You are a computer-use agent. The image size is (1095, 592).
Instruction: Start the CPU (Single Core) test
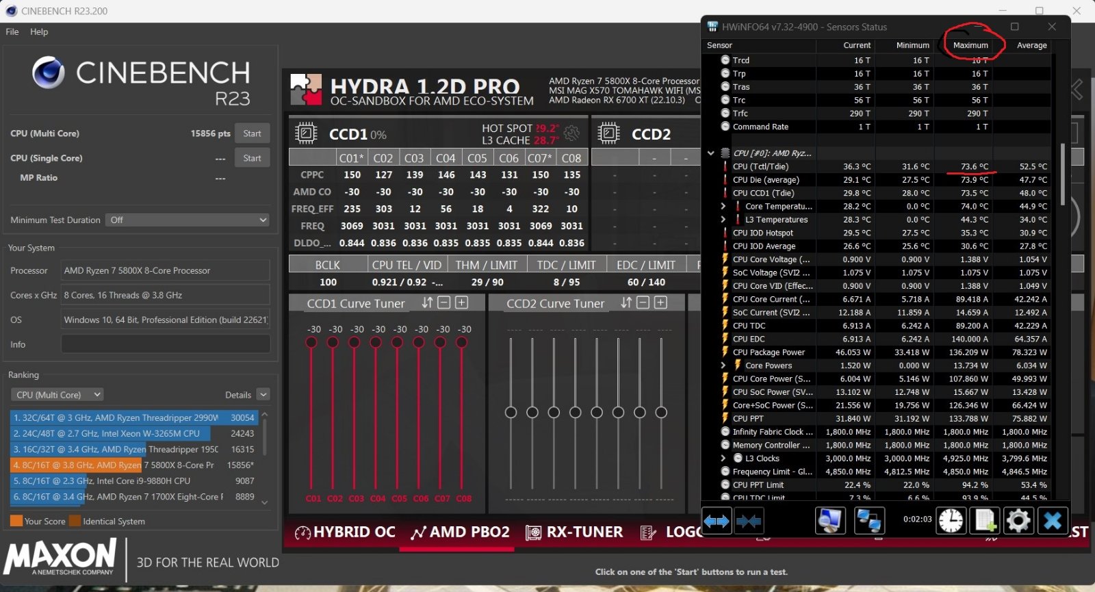pyautogui.click(x=252, y=158)
